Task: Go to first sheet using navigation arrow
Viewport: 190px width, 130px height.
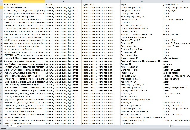Action: coord(1,126)
